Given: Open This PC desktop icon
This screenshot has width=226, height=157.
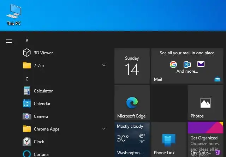Looking at the screenshot, I should [x=14, y=15].
